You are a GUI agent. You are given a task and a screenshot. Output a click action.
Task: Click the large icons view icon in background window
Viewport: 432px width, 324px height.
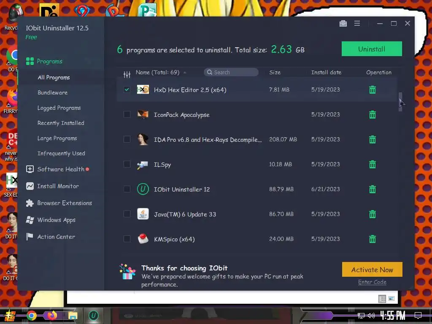(391, 299)
